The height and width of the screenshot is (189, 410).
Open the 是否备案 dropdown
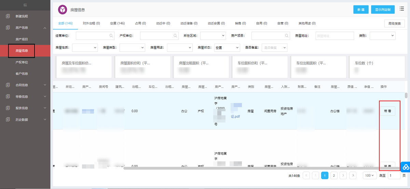[x=274, y=48]
